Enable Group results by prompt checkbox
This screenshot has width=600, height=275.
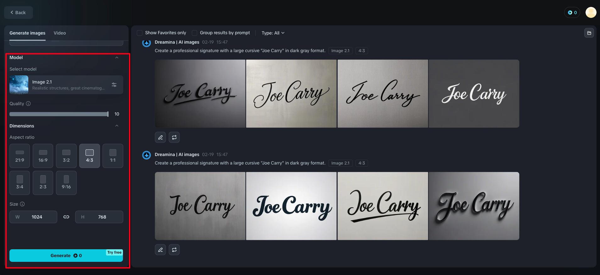[x=195, y=33]
